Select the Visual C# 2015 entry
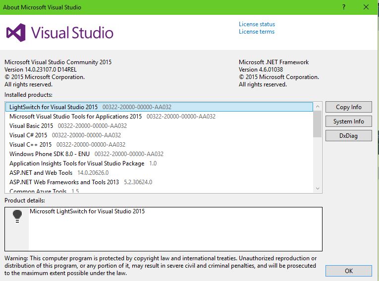Screen dimensions: 379x281 pos(159,135)
